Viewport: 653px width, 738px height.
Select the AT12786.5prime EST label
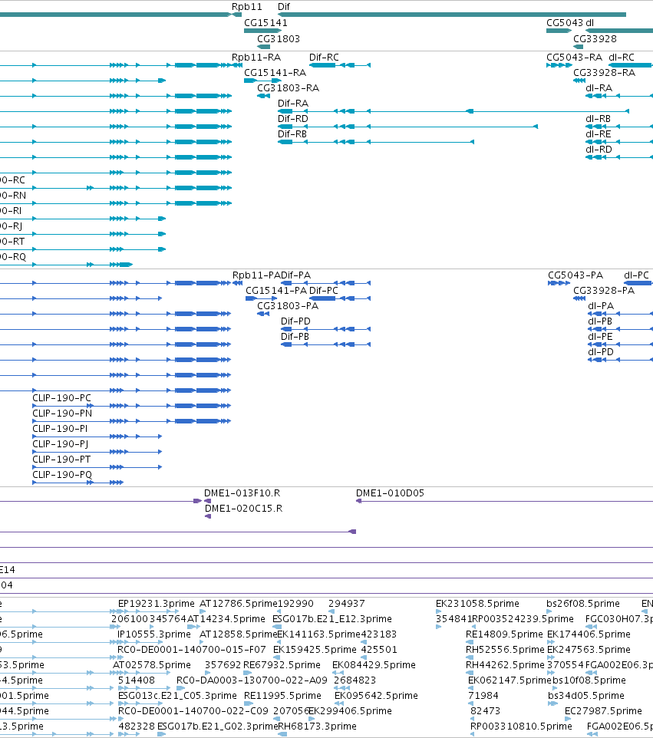coord(238,604)
